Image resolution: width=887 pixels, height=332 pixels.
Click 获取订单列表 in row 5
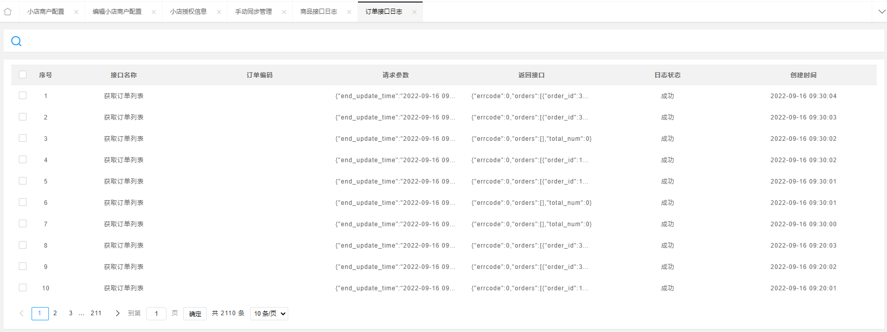(x=124, y=181)
